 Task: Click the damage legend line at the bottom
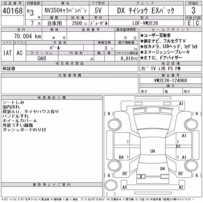tap(98, 199)
